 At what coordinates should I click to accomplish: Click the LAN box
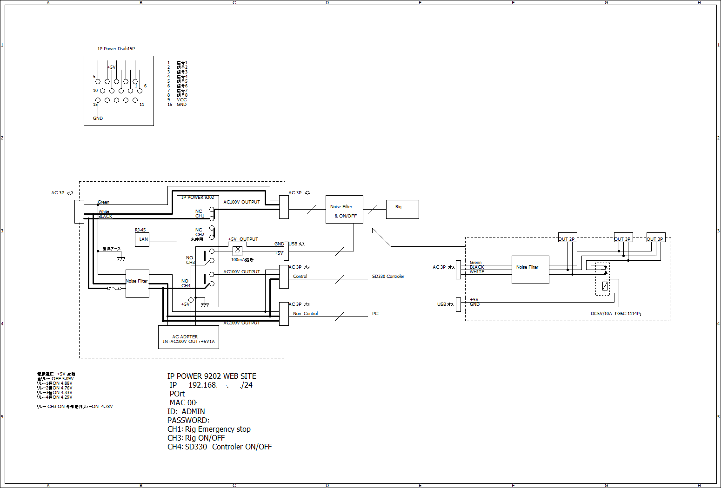click(142, 239)
